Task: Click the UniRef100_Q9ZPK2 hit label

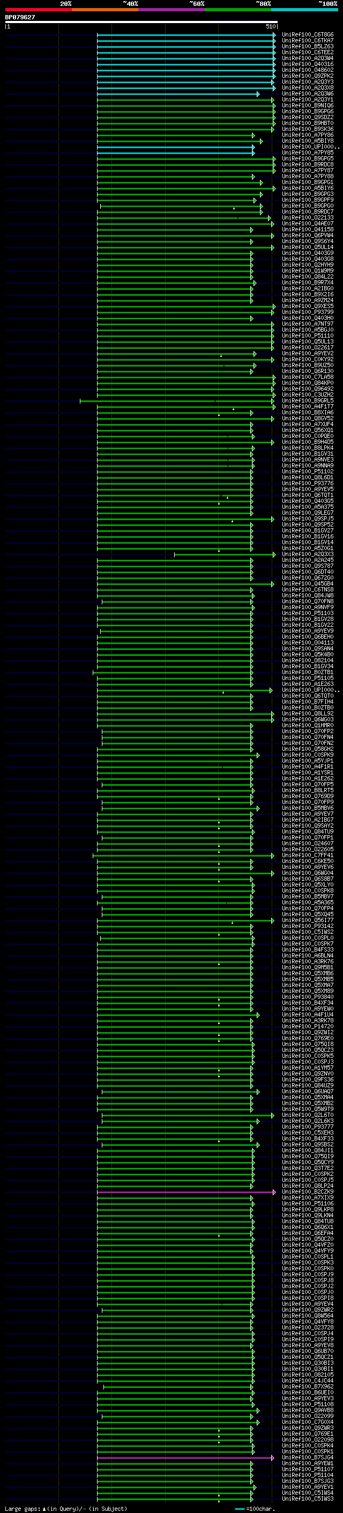Action: 308,76
